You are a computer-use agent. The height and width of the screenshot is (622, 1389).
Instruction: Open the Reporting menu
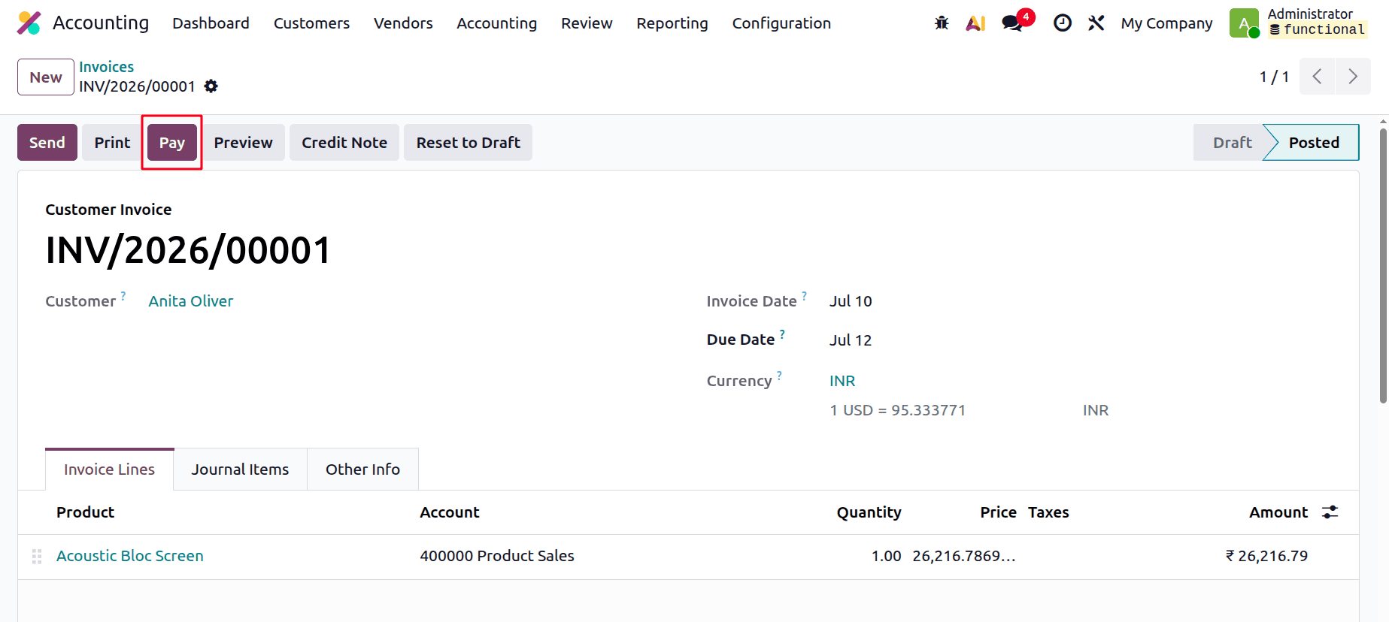tap(672, 23)
